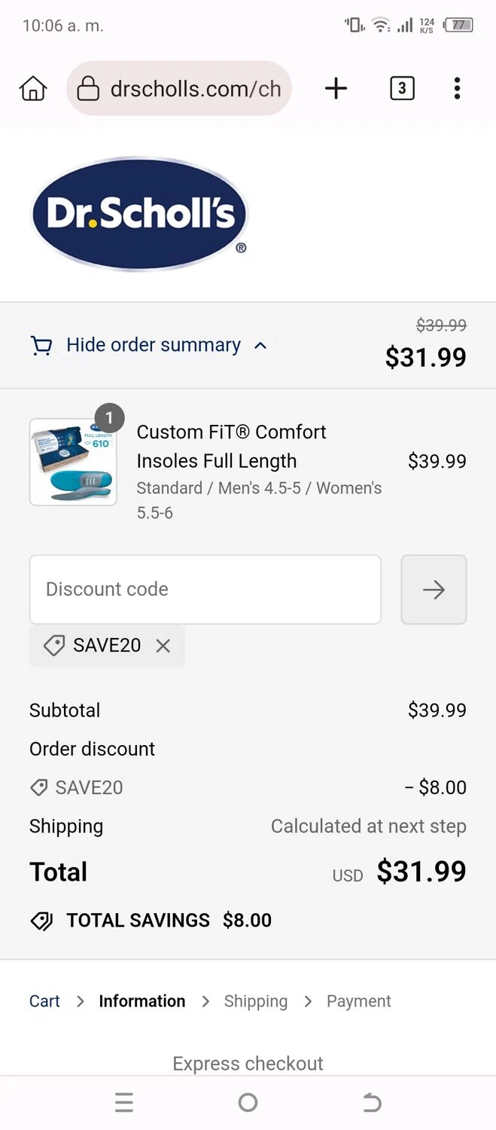Open browser three-dot overflow menu
This screenshot has height=1130, width=496.
pyautogui.click(x=457, y=89)
